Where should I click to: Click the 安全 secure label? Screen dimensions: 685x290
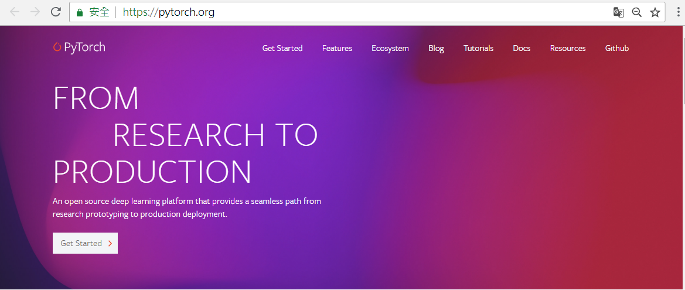pyautogui.click(x=99, y=12)
